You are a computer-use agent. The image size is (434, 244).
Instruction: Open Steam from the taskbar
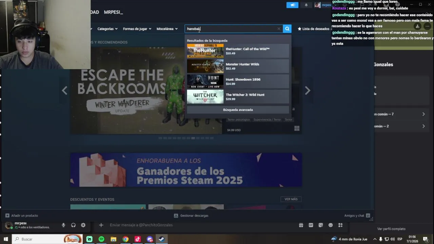162,239
